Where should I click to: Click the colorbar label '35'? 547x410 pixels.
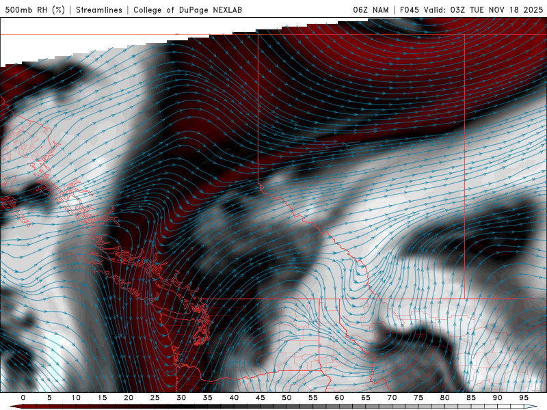tap(208, 398)
